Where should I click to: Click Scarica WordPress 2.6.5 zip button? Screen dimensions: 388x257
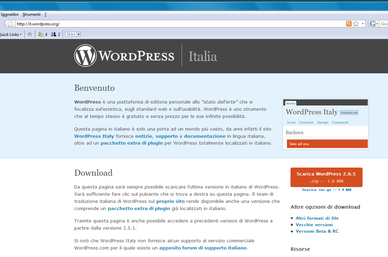pyautogui.click(x=327, y=177)
